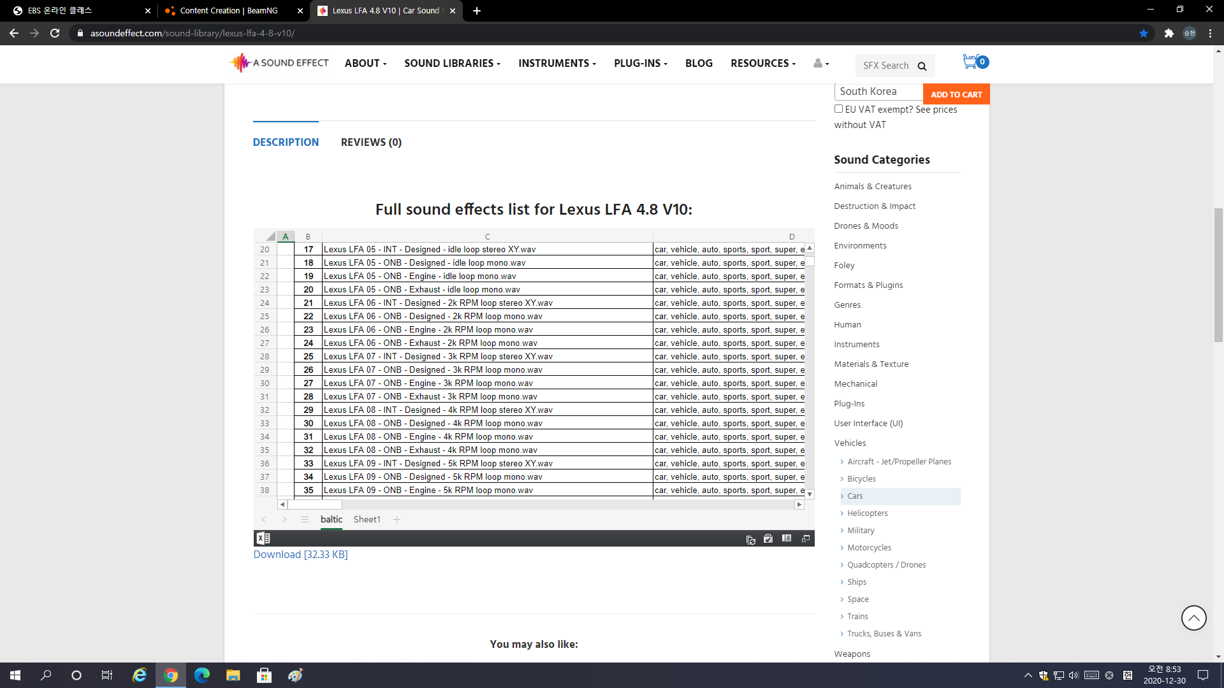Screen dimensions: 1224x688
Task: Bookmark this page with the star icon
Action: 1144,33
